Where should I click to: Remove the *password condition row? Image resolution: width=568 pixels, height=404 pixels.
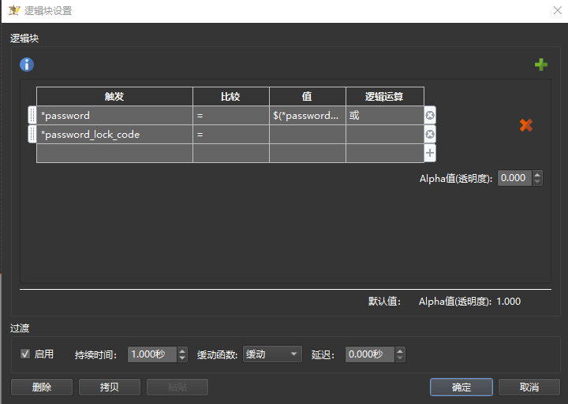pyautogui.click(x=430, y=116)
